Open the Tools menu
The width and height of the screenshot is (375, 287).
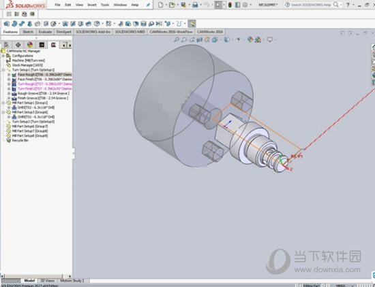[105, 5]
